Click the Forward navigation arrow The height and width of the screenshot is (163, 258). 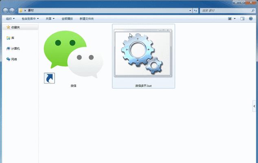click(12, 11)
